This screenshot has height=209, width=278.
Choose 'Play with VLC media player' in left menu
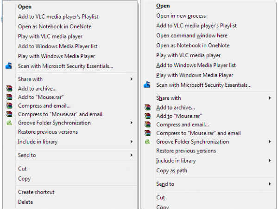tap(51, 36)
